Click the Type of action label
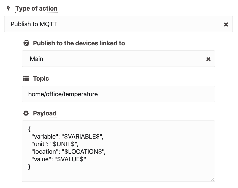Screen dimensions: 238x188 click(36, 9)
